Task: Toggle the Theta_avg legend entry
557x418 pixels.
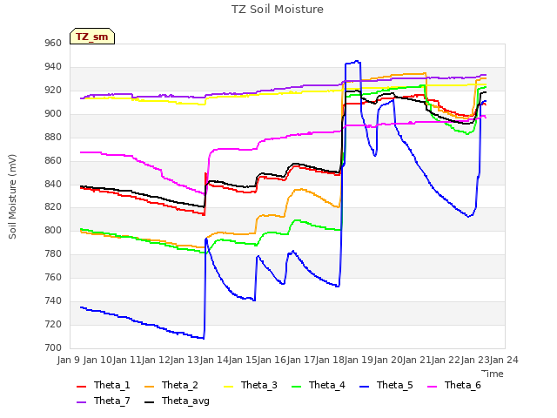Action: click(x=177, y=401)
